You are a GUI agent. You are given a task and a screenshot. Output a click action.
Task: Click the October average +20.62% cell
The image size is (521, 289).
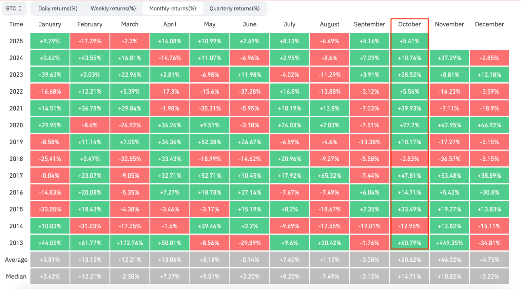tap(409, 260)
